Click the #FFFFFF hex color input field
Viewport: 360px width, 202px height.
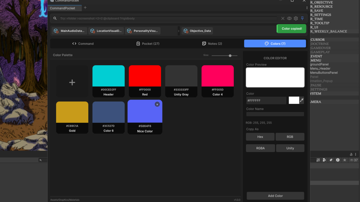pyautogui.click(x=266, y=100)
